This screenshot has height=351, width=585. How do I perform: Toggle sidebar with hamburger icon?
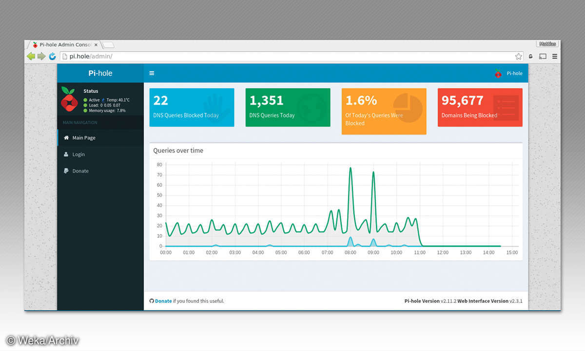[152, 73]
